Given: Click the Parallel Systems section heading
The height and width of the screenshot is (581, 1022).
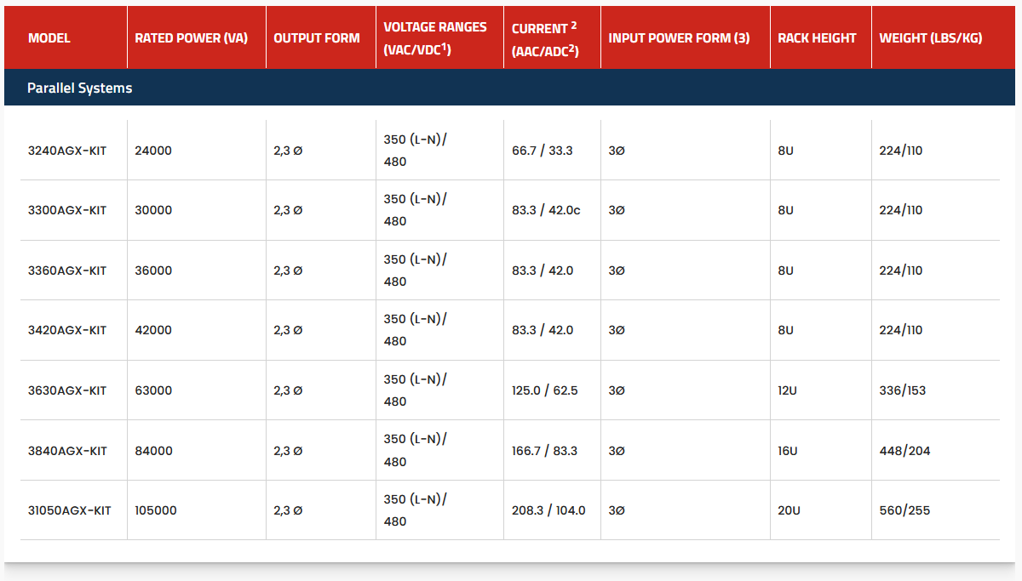Looking at the screenshot, I should click(x=79, y=88).
